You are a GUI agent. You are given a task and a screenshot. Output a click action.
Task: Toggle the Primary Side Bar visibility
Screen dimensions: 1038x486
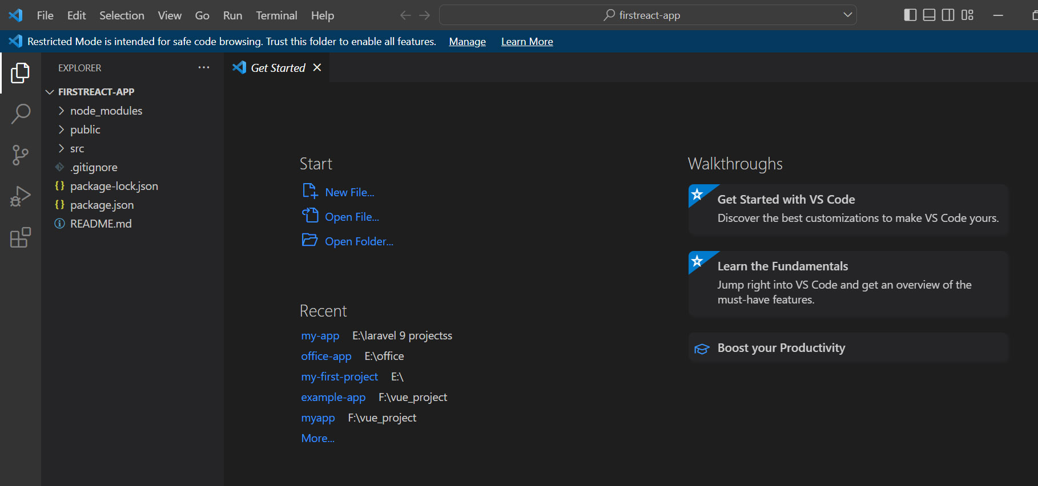(x=911, y=15)
